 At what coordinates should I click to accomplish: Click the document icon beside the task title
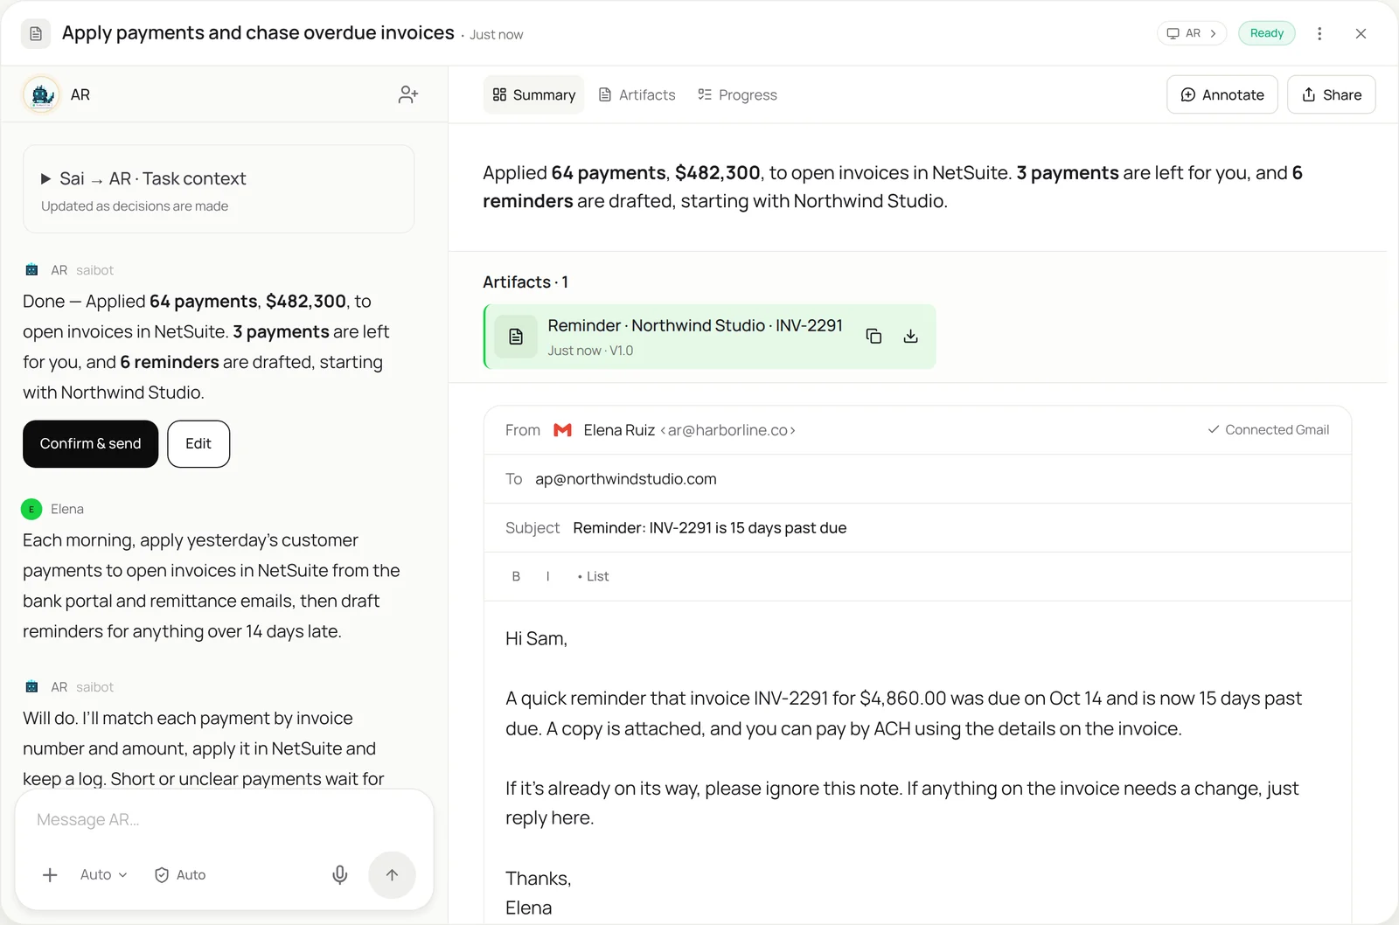[36, 33]
